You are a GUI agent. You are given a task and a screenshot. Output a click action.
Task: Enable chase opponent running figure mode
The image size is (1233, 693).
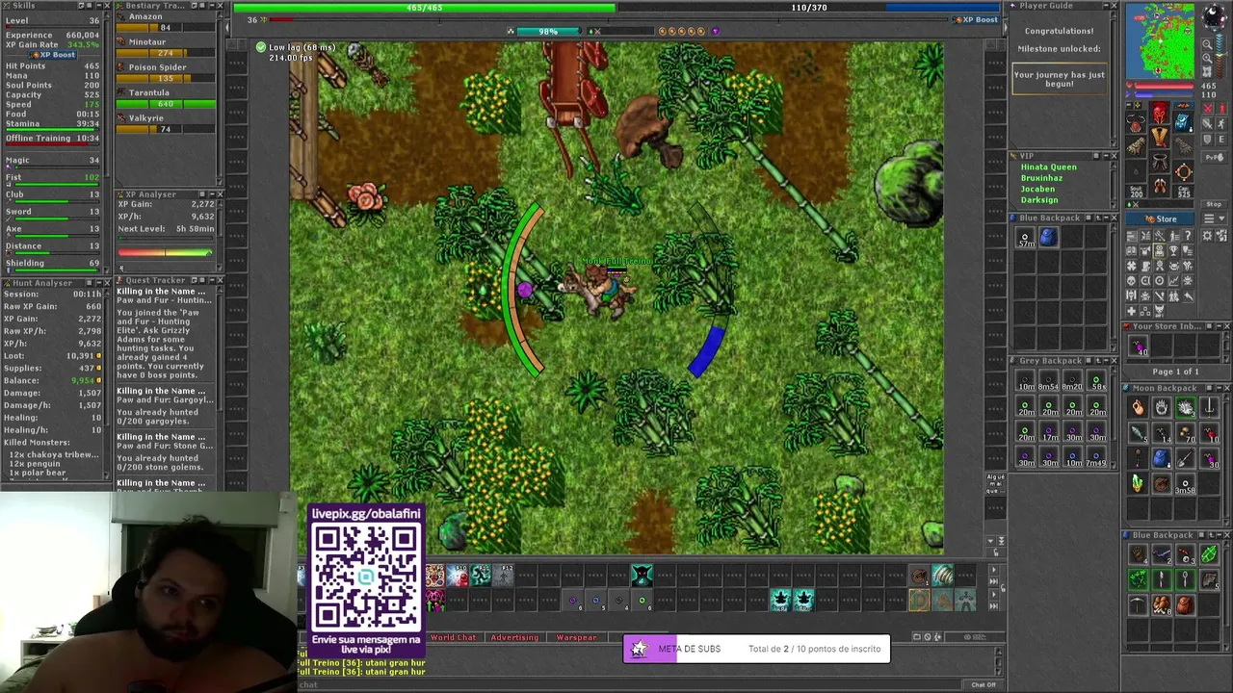pos(1221,123)
